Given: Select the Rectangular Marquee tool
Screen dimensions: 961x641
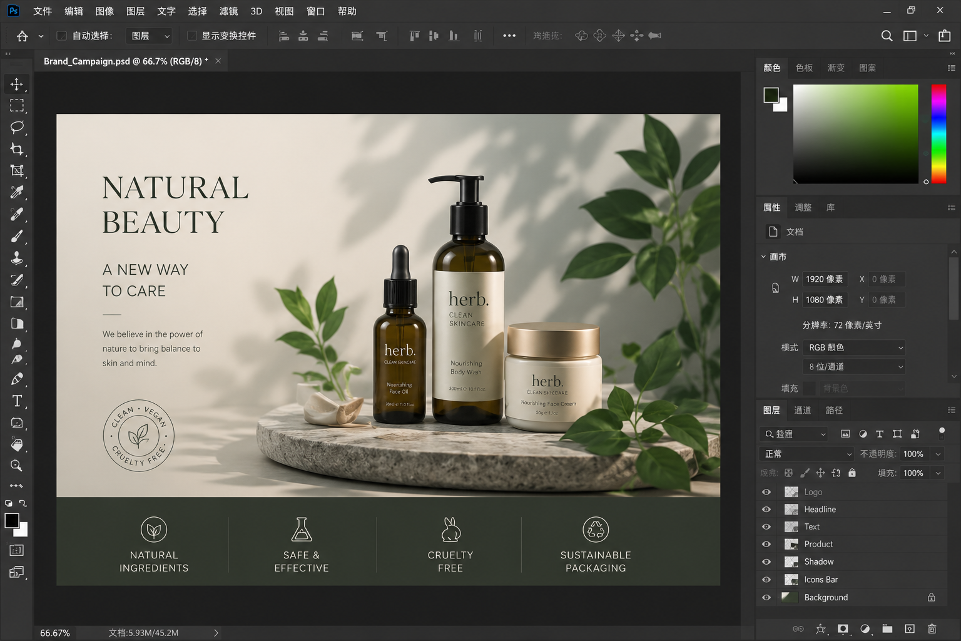Looking at the screenshot, I should click(17, 105).
